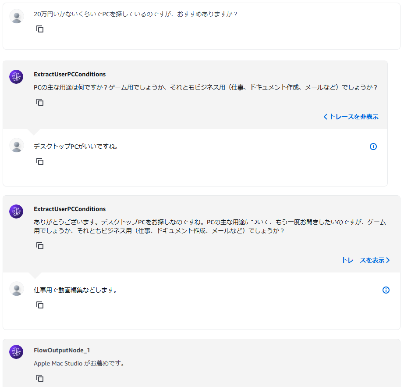
Task: Click agent avatar beside the "PCの主な用途は何ですか" reply
Action: pyautogui.click(x=16, y=77)
